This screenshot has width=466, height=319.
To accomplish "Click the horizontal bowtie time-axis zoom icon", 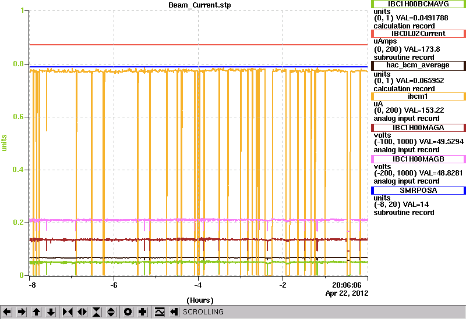I will tap(68, 312).
